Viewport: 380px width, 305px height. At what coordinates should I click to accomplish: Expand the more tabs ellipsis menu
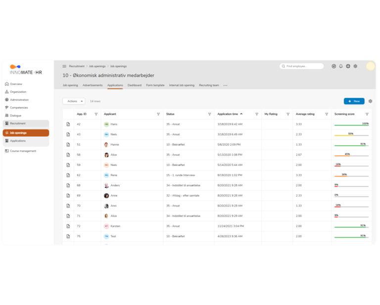[x=225, y=86]
